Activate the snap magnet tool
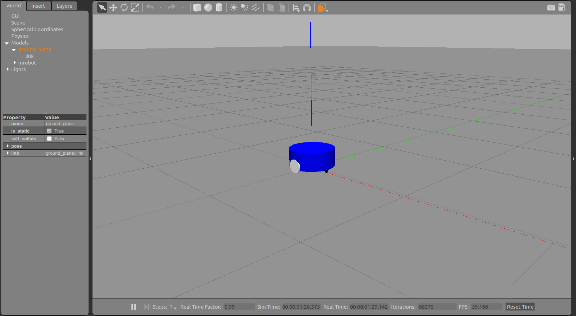The height and width of the screenshot is (316, 576). click(x=307, y=8)
